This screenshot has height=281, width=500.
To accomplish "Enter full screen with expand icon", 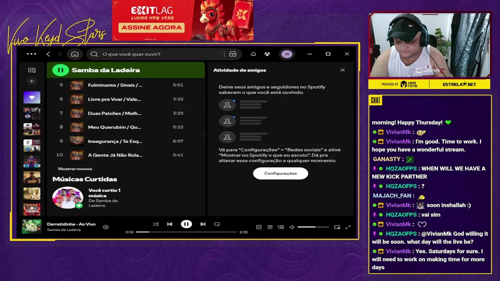I will (348, 227).
